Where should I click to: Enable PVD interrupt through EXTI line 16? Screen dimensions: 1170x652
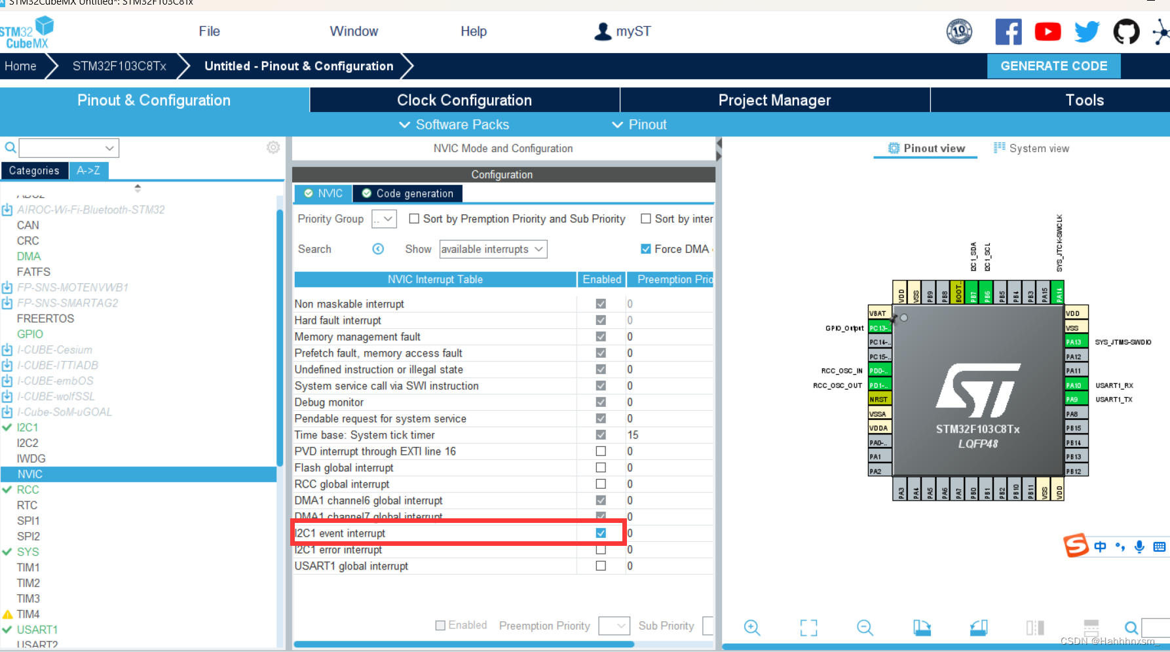601,451
